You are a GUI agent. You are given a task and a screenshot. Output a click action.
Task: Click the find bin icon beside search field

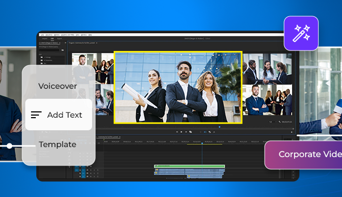(63, 50)
